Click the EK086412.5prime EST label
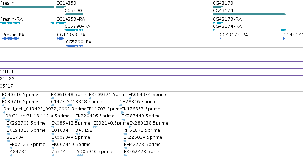 (x=71, y=123)
